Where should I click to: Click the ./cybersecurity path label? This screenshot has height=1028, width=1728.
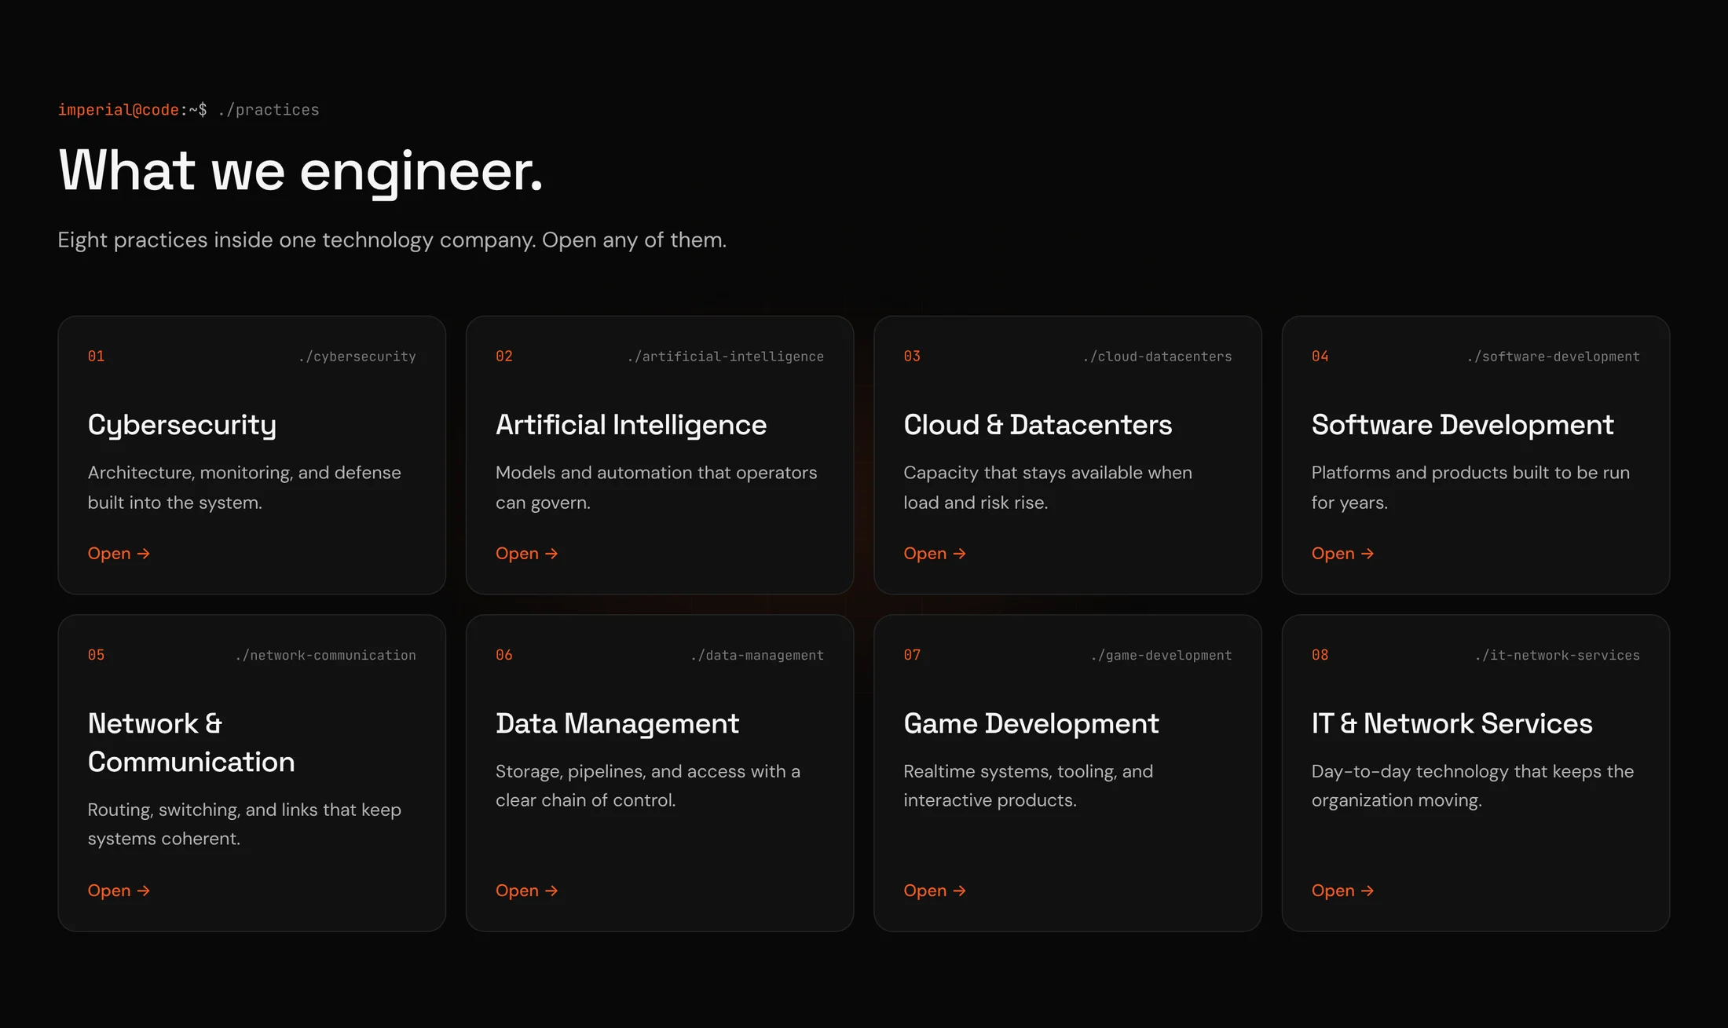point(357,357)
